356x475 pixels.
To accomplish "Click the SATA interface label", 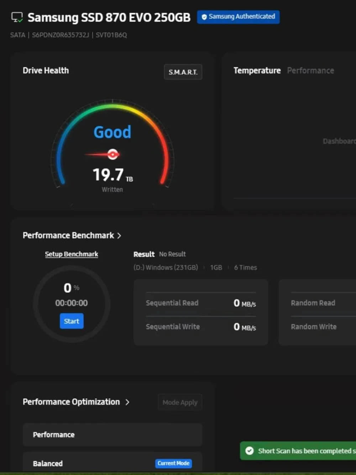I will pos(18,35).
